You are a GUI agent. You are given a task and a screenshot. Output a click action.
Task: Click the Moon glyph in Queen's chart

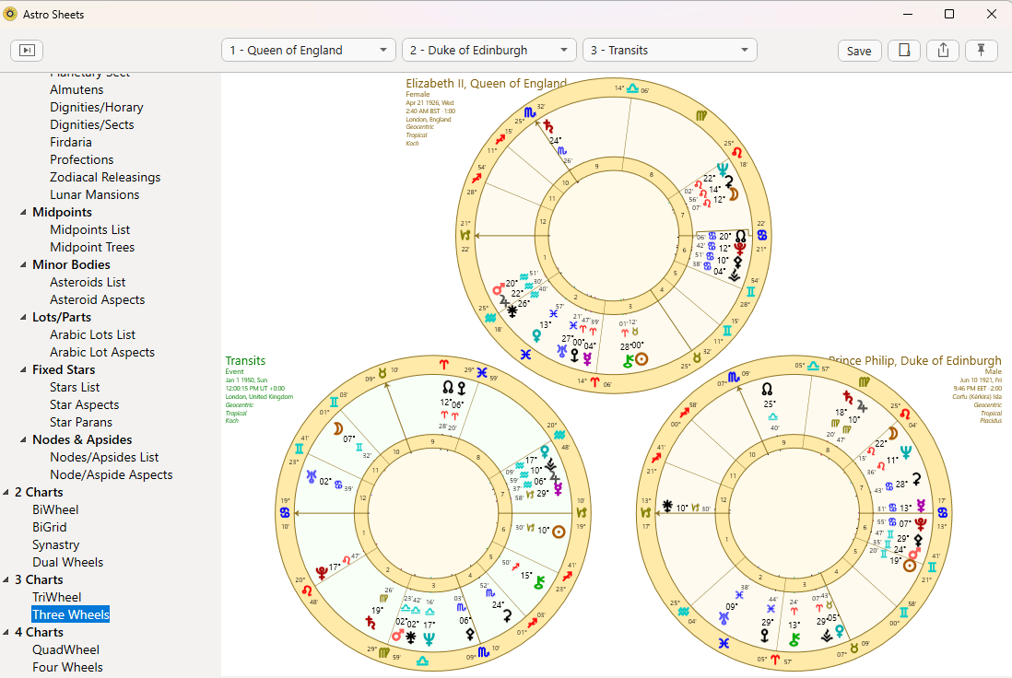(x=734, y=194)
